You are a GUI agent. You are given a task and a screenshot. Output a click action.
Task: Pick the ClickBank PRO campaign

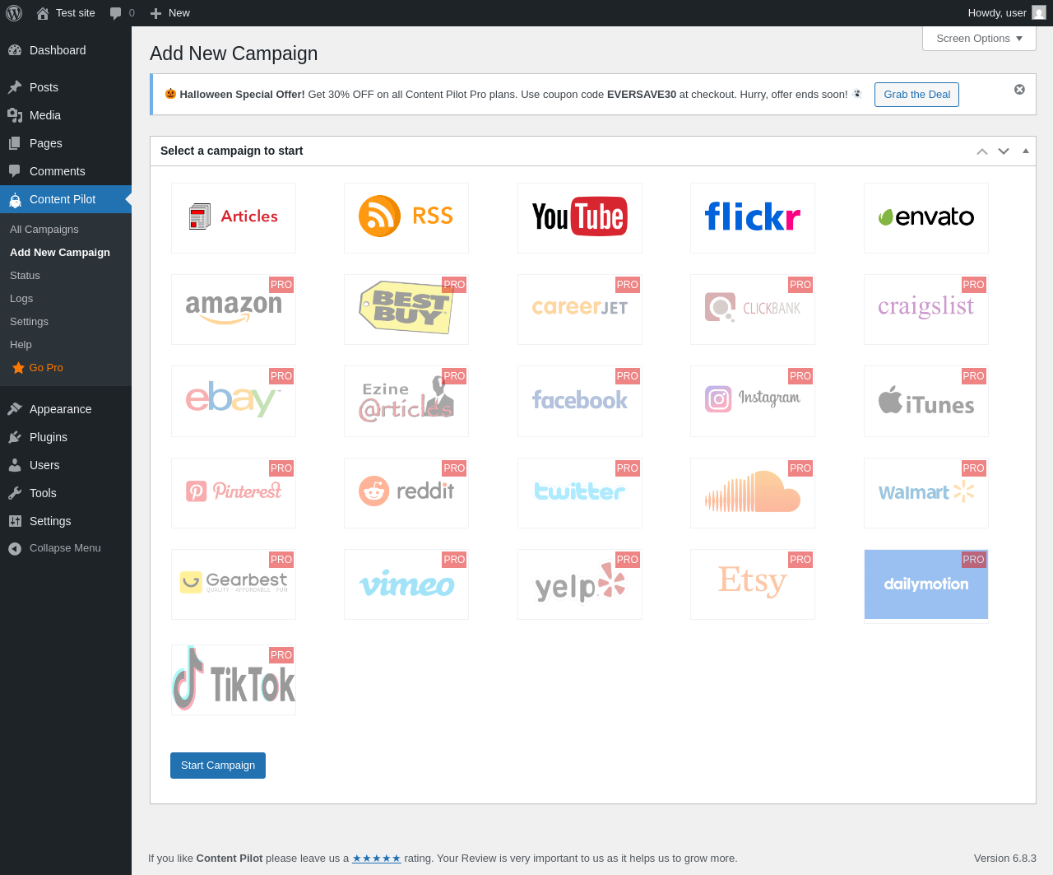[753, 310]
